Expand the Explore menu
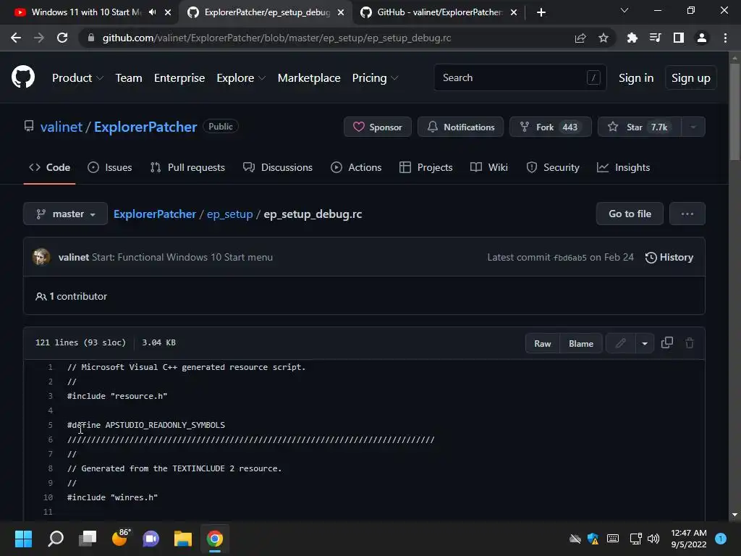 tap(241, 78)
